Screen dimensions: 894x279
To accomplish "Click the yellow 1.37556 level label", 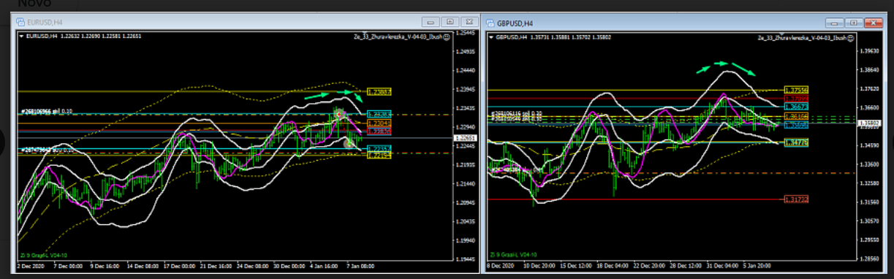I will point(796,90).
